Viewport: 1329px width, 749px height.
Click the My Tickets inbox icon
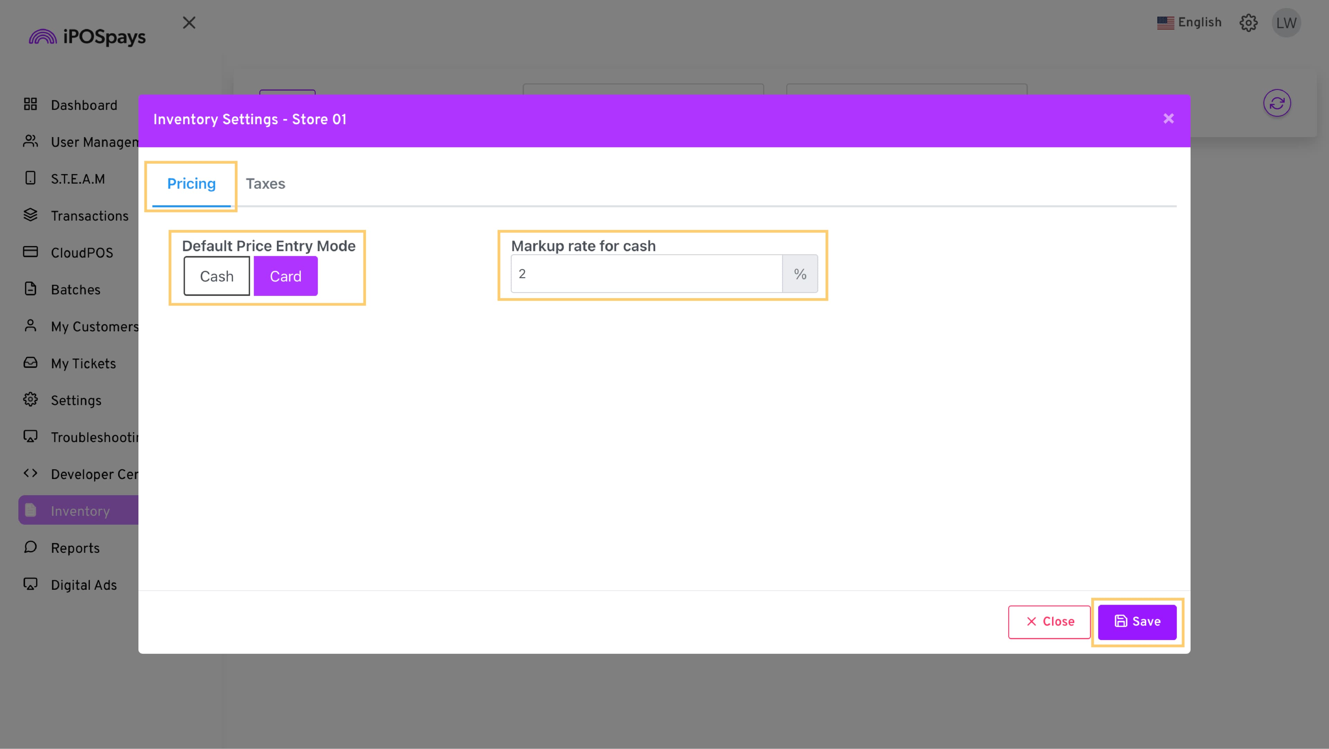point(30,363)
